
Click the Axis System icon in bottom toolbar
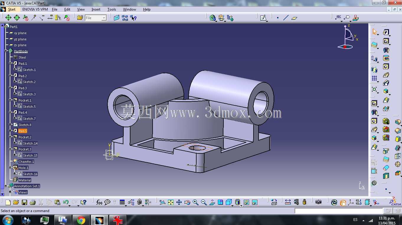(x=351, y=202)
